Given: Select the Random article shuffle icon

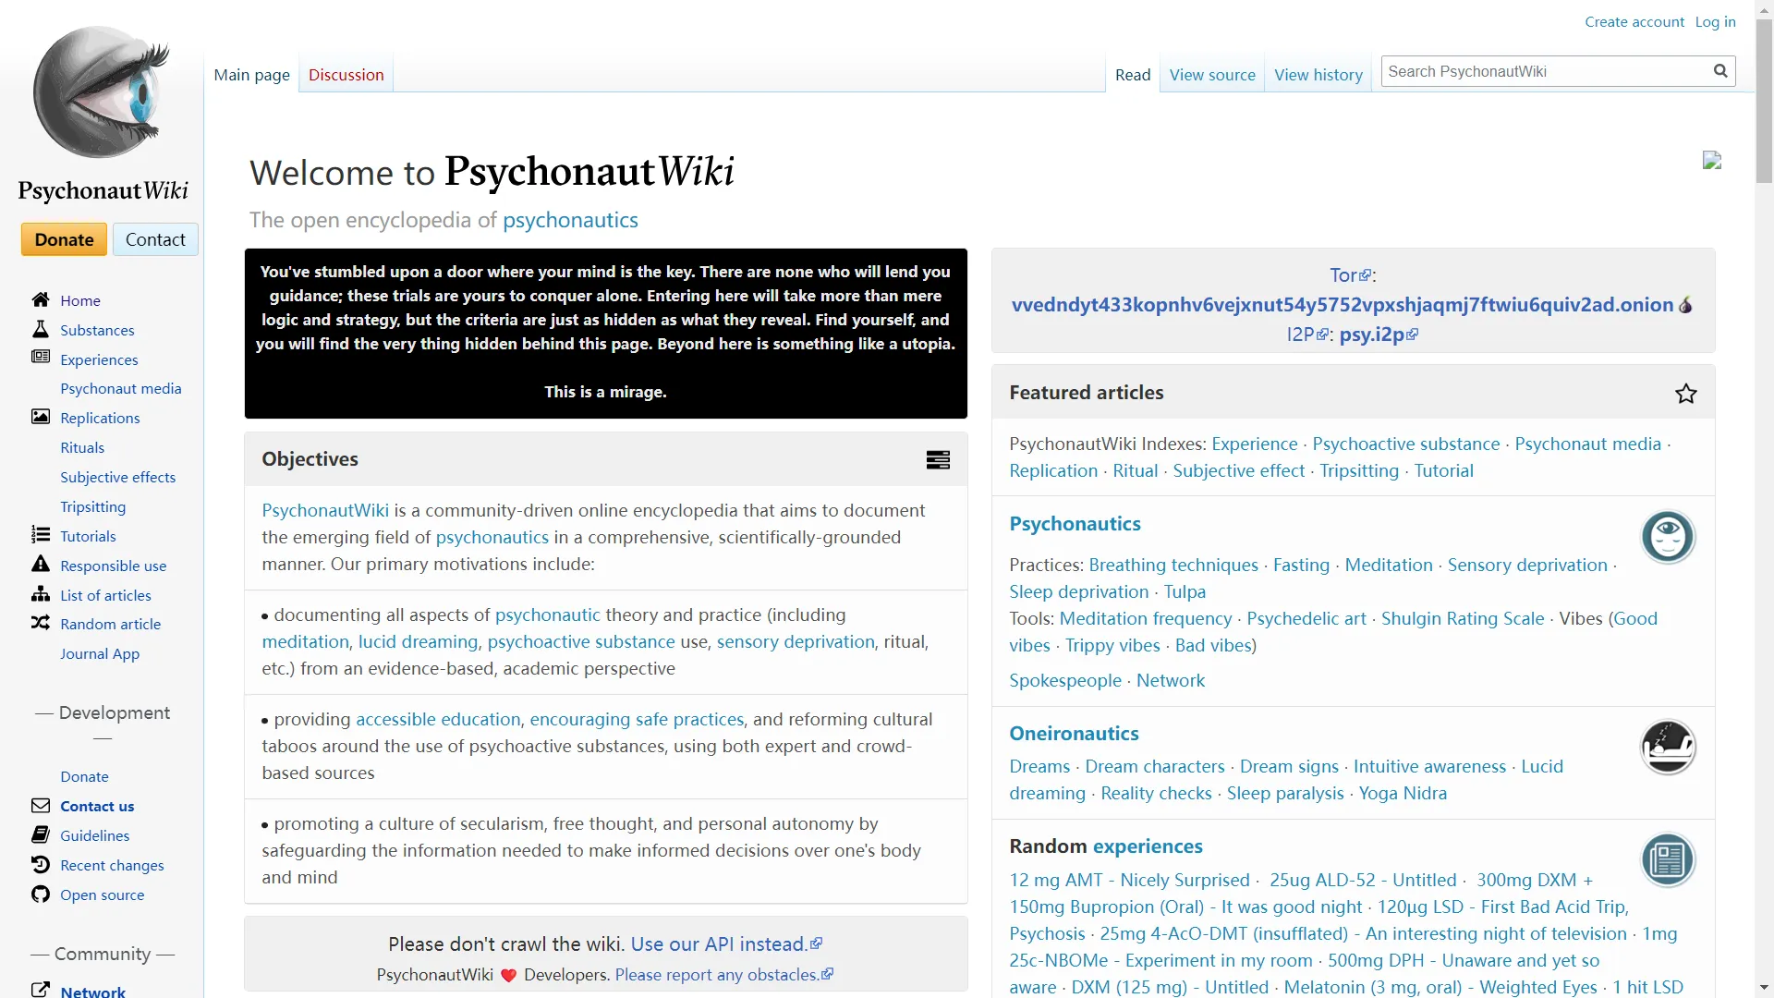Looking at the screenshot, I should (x=41, y=624).
